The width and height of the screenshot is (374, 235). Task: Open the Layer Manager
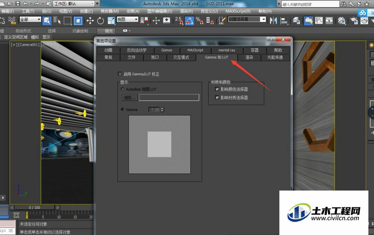[297, 21]
